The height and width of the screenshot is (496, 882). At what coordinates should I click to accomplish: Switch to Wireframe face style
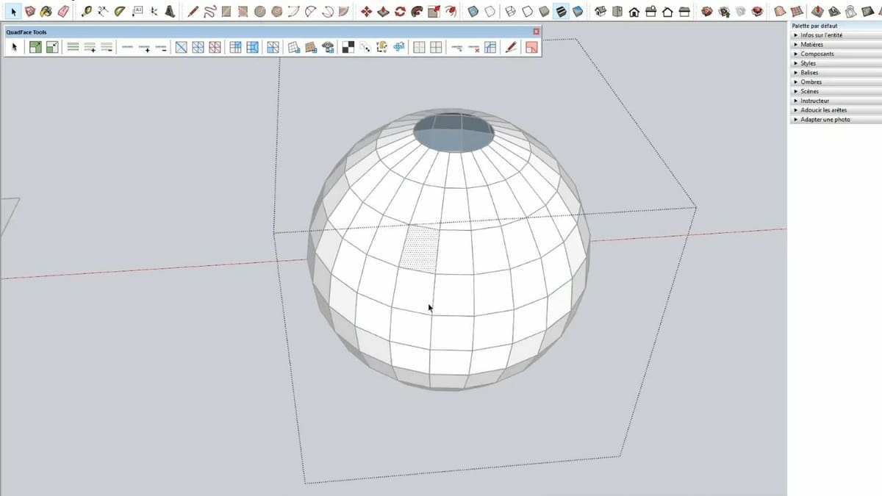(x=509, y=12)
